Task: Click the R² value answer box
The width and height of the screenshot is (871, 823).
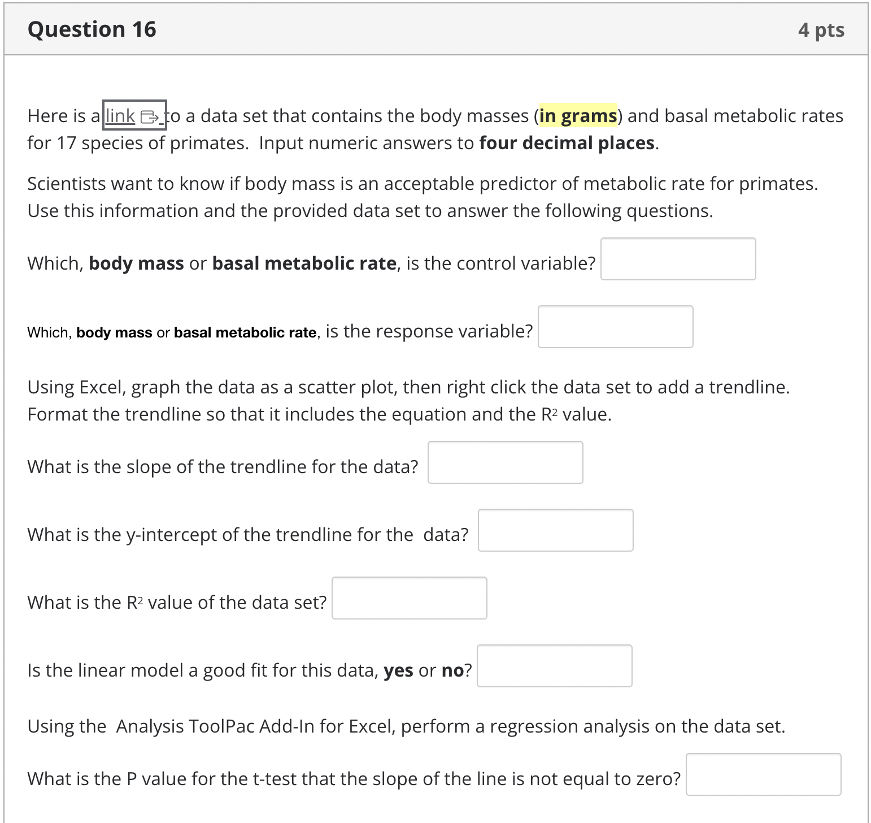Action: (409, 598)
